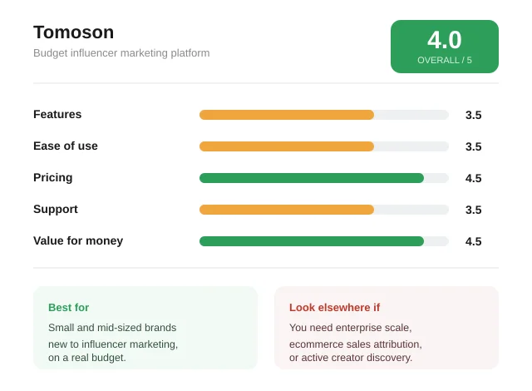Click the 4.5 score beside Value for money
This screenshot has width=532, height=391.
point(473,241)
